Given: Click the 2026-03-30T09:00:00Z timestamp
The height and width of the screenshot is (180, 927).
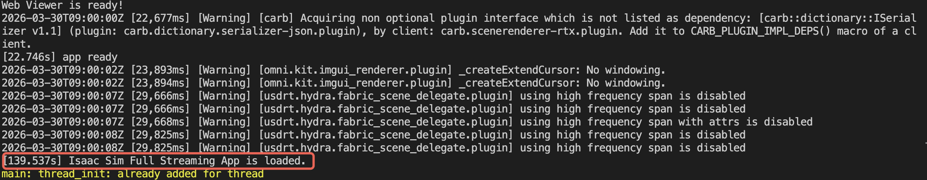Looking at the screenshot, I should click(63, 18).
